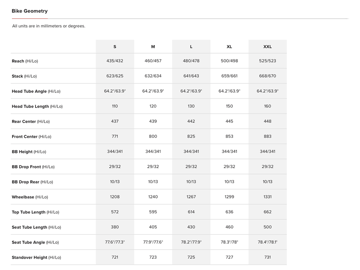Pick the XXL size column header

[x=268, y=47]
